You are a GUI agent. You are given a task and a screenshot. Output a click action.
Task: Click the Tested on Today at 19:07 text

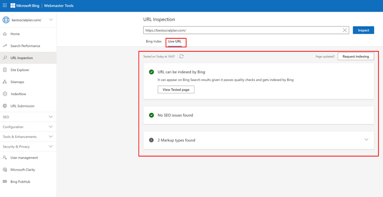click(159, 56)
